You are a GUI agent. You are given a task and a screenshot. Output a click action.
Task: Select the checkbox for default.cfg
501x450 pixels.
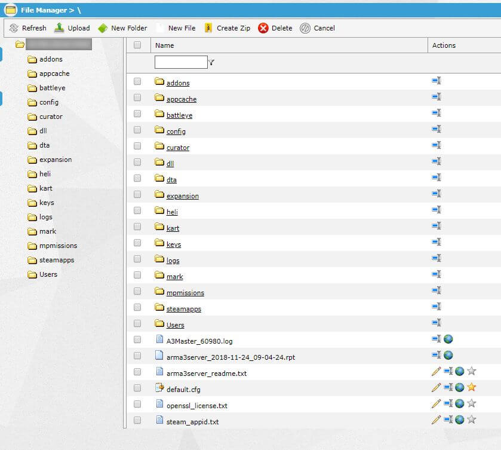[x=138, y=388]
